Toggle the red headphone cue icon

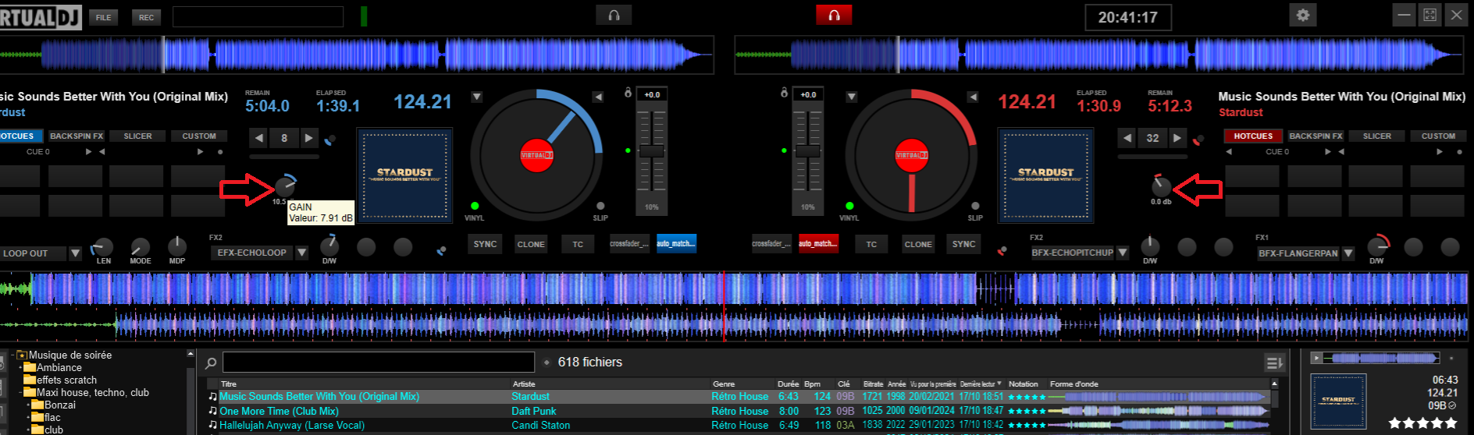coord(834,15)
